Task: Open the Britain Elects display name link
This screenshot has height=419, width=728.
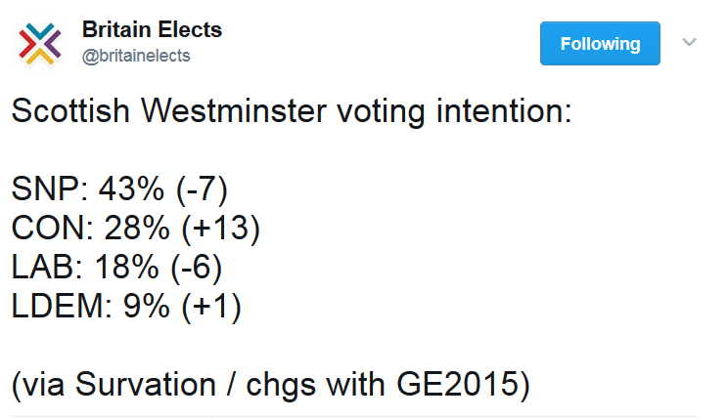Action: (152, 29)
